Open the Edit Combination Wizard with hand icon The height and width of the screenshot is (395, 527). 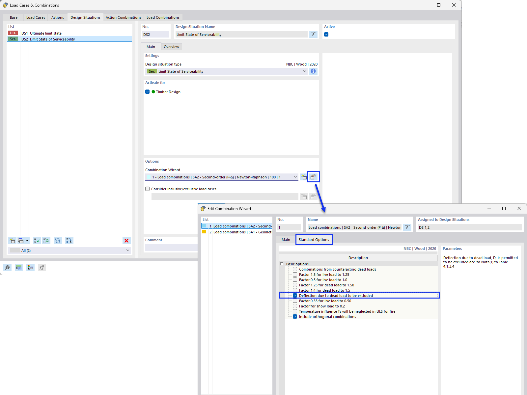pos(313,177)
